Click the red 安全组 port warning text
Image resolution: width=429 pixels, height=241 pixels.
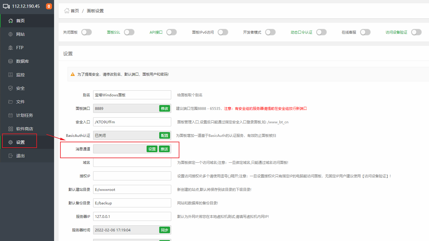266,108
